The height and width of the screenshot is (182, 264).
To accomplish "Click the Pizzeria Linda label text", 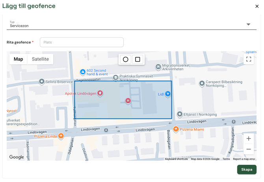I will pyautogui.click(x=45, y=136).
